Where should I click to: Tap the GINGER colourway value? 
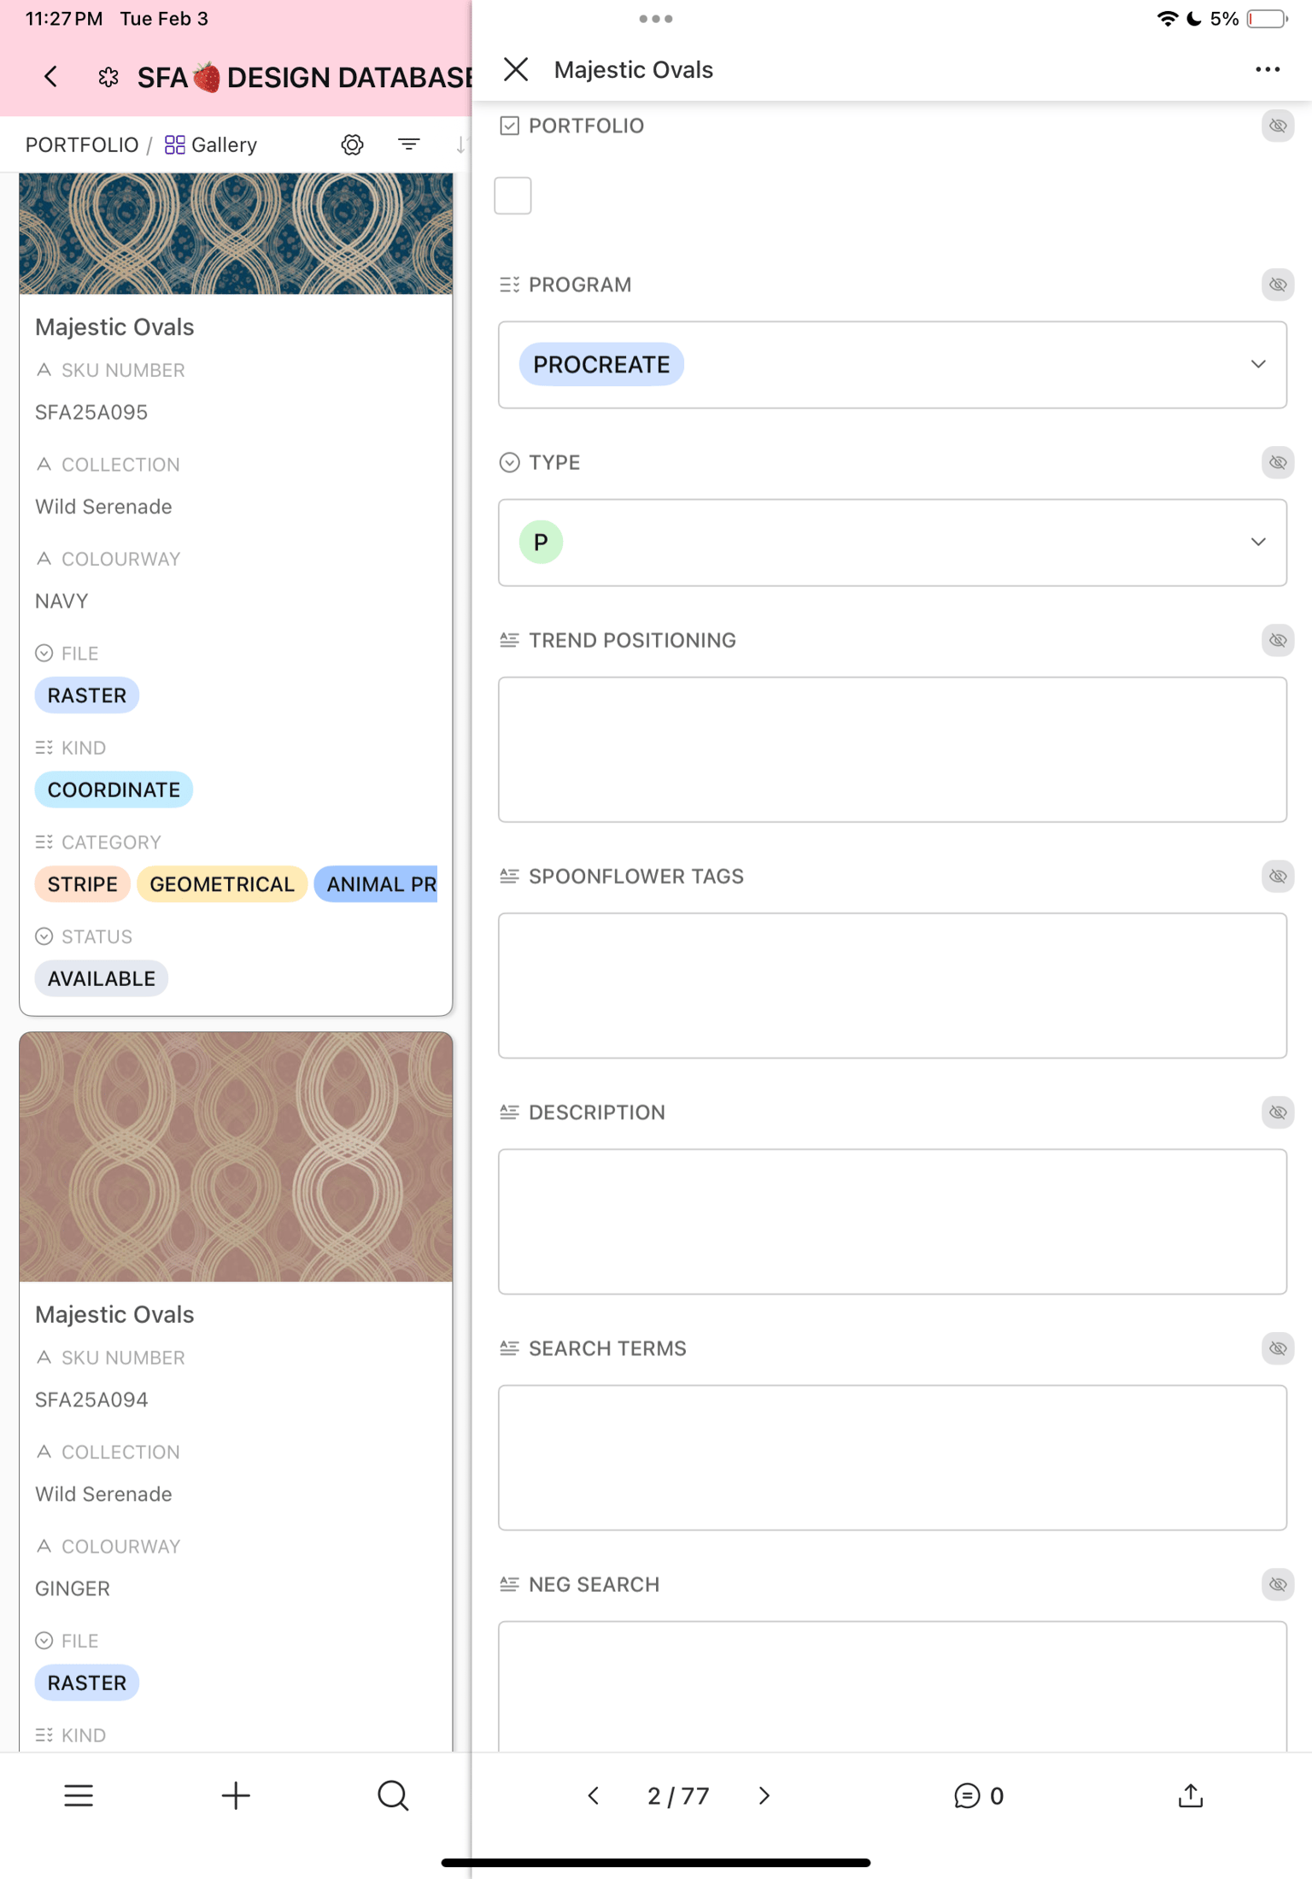(73, 1588)
